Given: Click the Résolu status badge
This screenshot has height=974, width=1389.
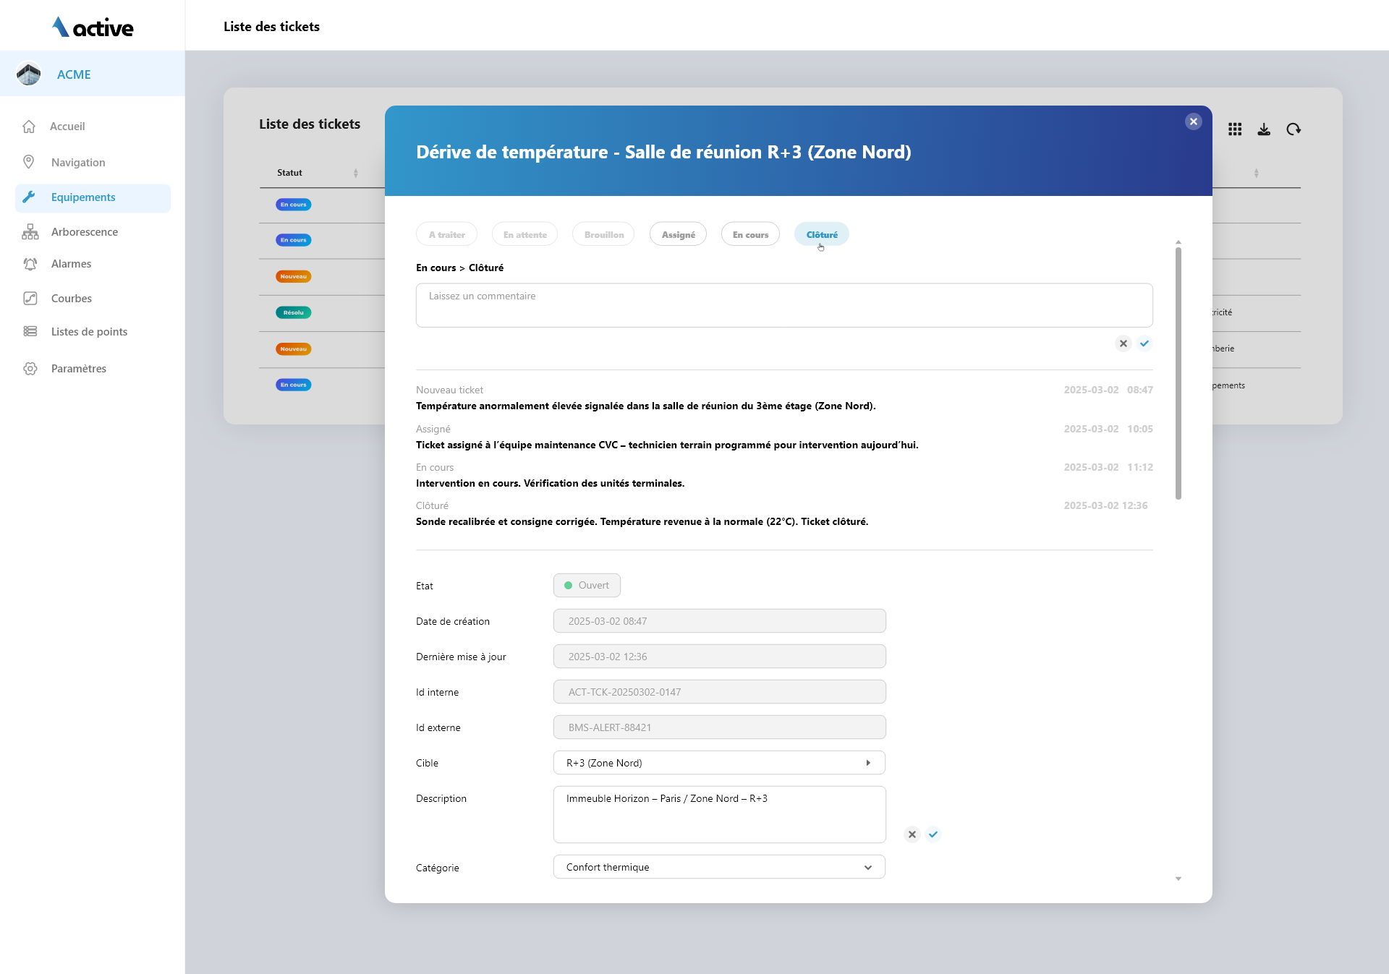Looking at the screenshot, I should pyautogui.click(x=293, y=312).
